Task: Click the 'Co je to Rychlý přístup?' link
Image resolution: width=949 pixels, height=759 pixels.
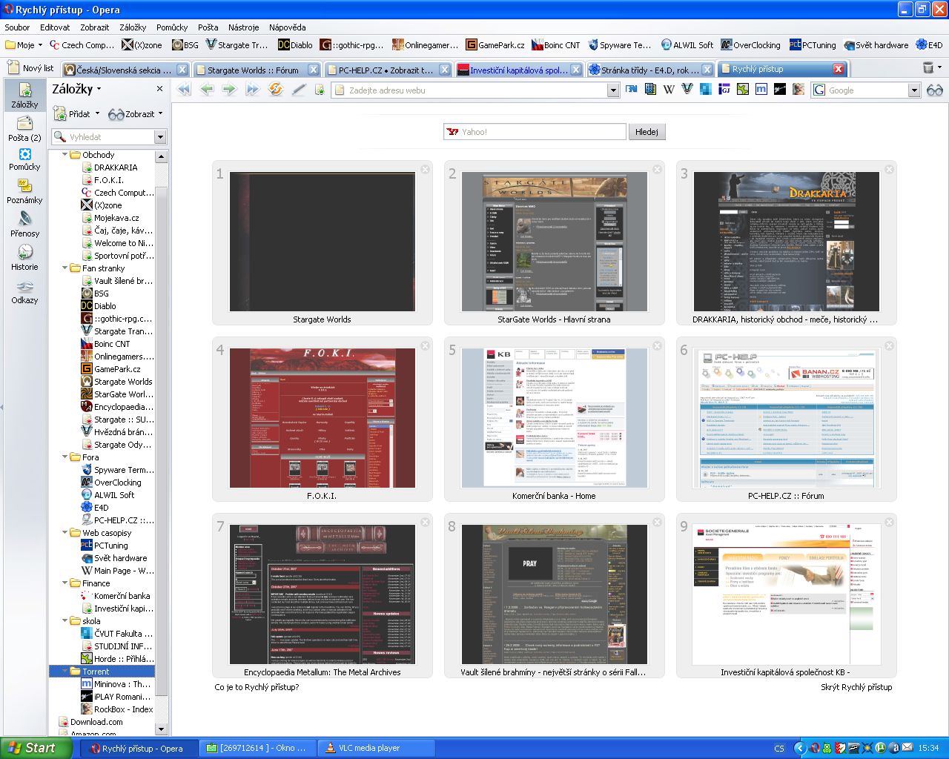Action: [x=257, y=687]
